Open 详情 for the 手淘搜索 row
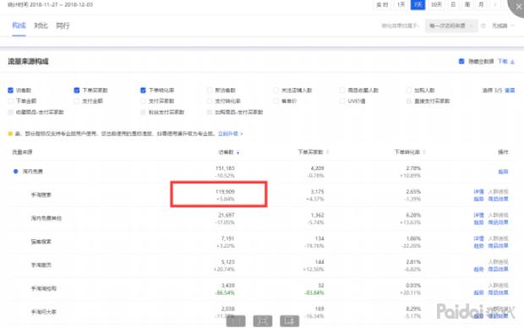 (x=478, y=192)
